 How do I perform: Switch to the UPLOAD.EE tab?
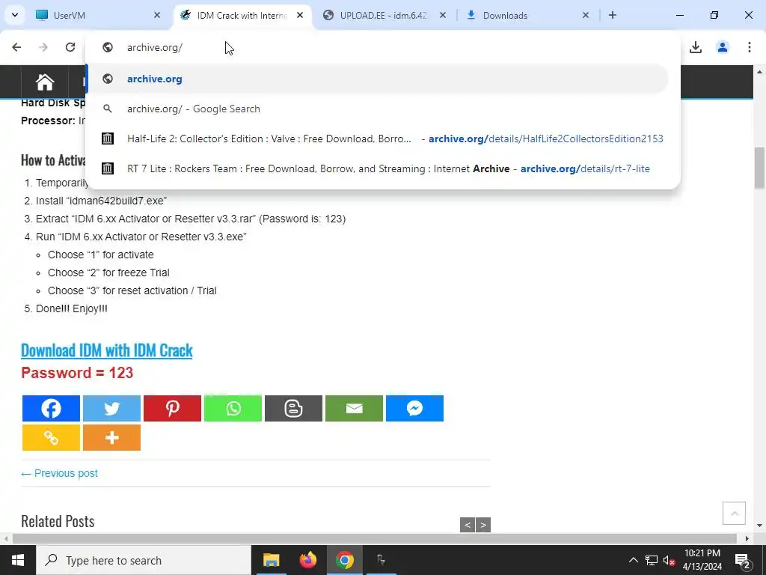click(x=384, y=15)
